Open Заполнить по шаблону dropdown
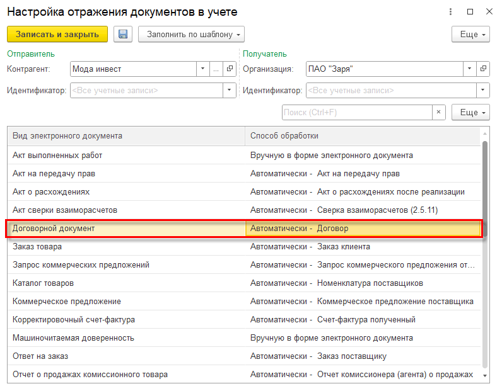502x391 pixels. [x=191, y=34]
